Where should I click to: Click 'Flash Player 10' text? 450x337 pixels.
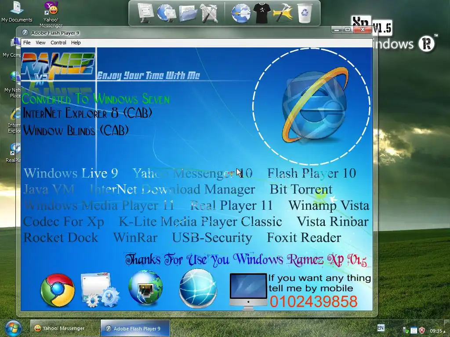pos(312,173)
